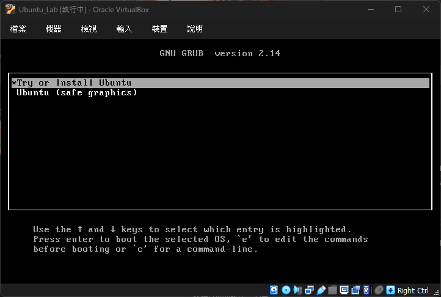Minimize the VirtualBox window

coord(371,9)
